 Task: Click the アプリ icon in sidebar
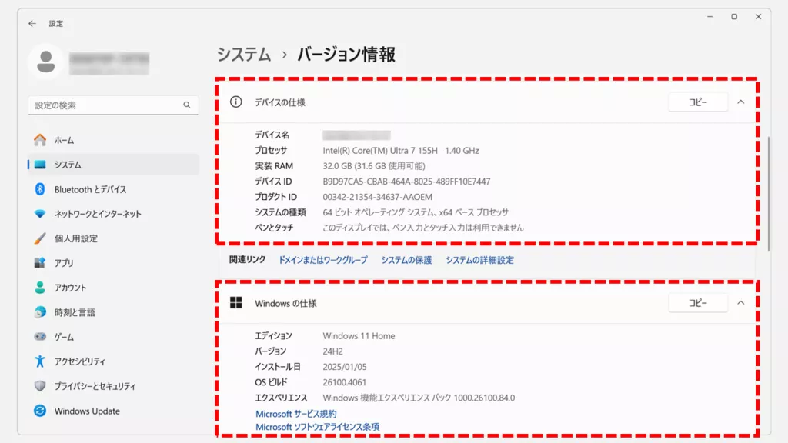pos(40,263)
